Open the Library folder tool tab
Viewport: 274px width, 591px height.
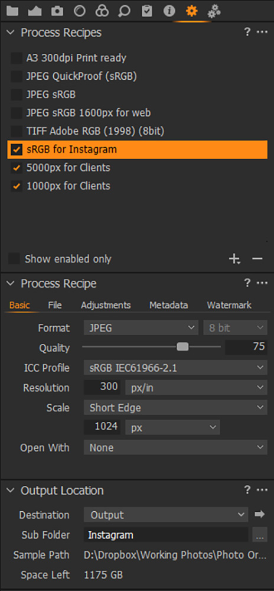(12, 11)
